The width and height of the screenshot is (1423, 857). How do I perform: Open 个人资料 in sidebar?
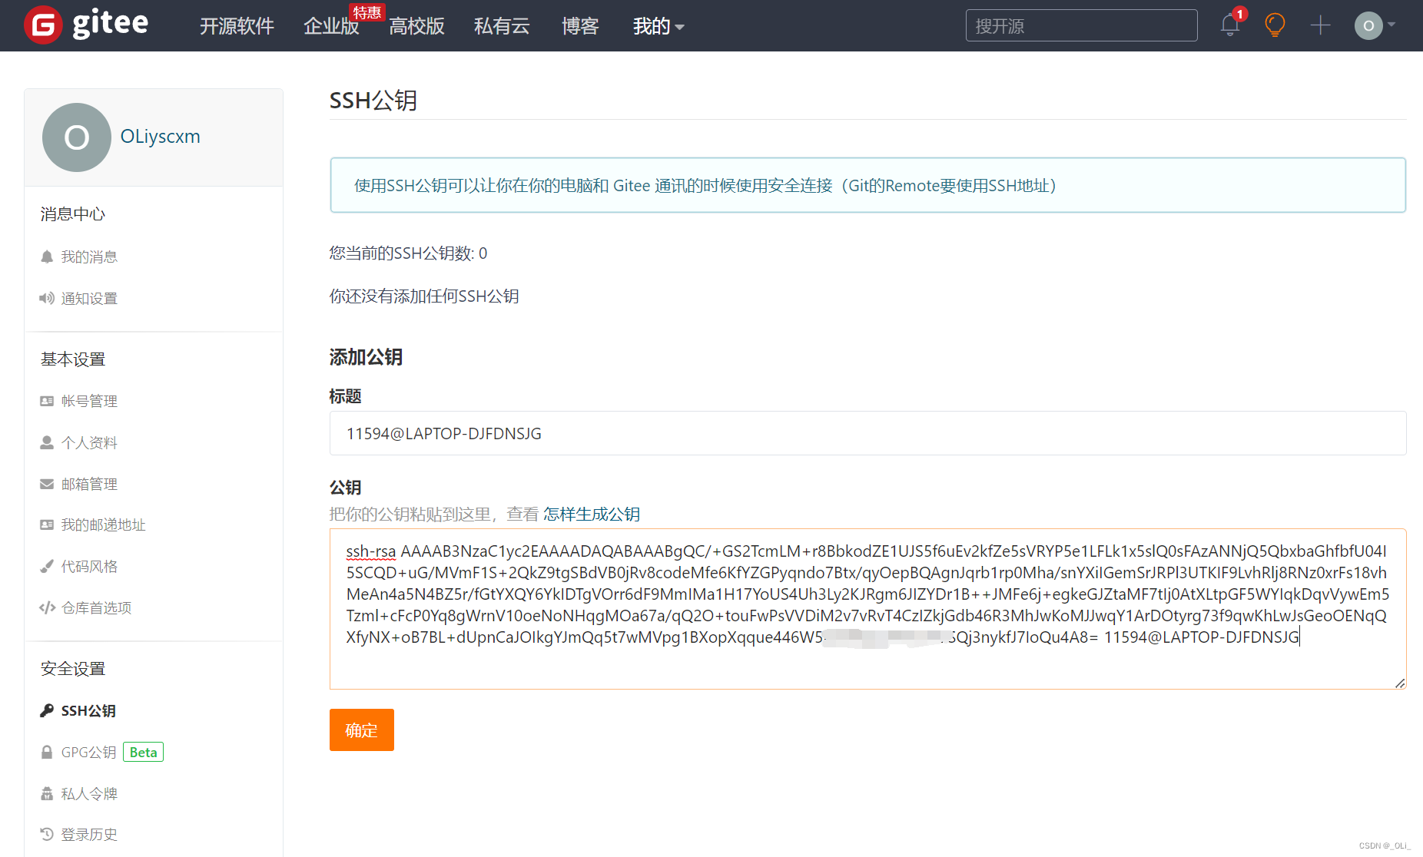pyautogui.click(x=89, y=442)
